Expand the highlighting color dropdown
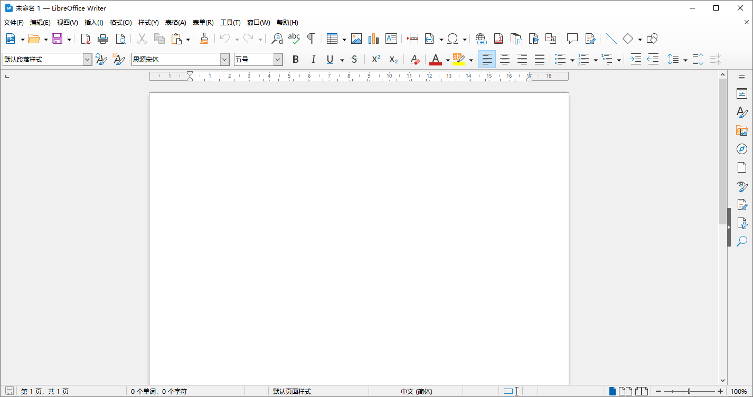The image size is (753, 397). click(470, 59)
